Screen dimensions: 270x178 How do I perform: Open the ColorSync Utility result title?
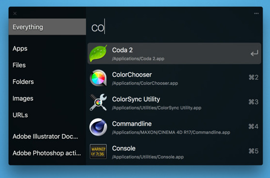pos(136,99)
